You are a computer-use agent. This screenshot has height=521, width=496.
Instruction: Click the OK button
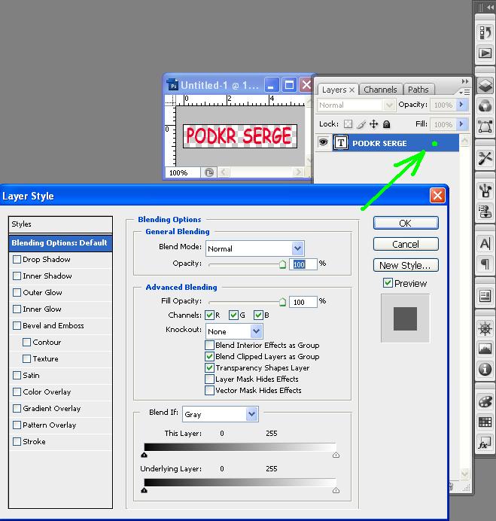pos(406,223)
